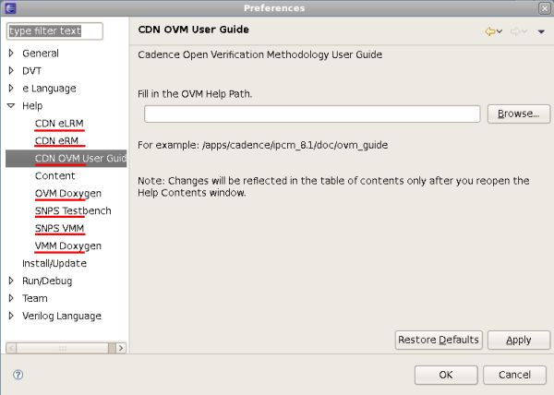Open the CDN eRM help page
The height and width of the screenshot is (395, 554).
click(x=56, y=141)
